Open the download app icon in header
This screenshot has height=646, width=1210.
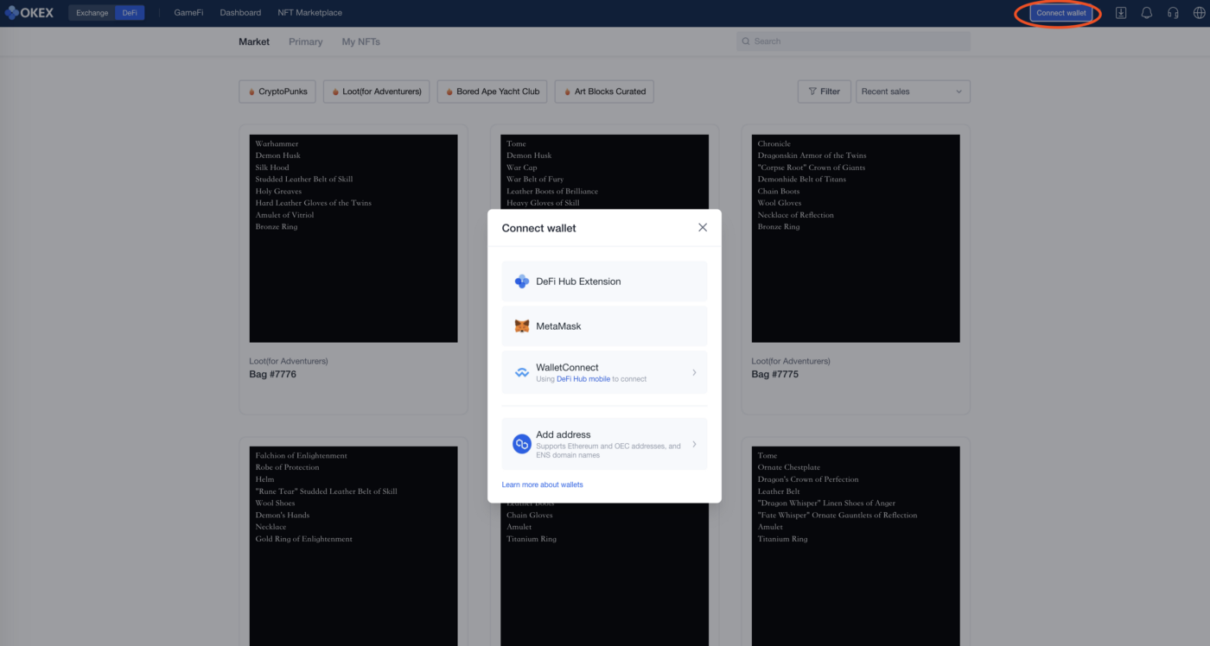point(1121,13)
